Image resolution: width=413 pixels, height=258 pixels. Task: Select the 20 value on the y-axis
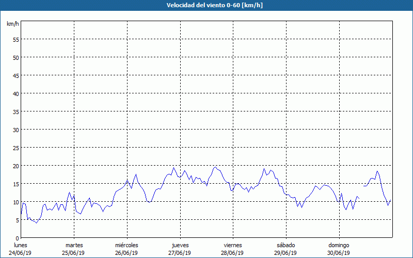[x=16, y=166]
